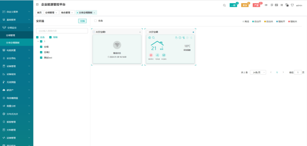Click magnifier icon inside 大厅空调 card
Viewport: 307px width, 146px height.
click(x=153, y=38)
